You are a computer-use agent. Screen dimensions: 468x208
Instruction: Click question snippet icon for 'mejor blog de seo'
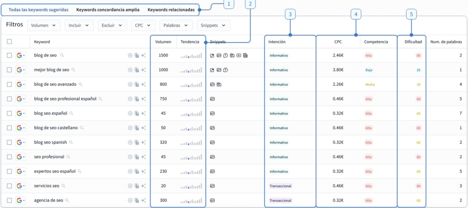pos(225,70)
